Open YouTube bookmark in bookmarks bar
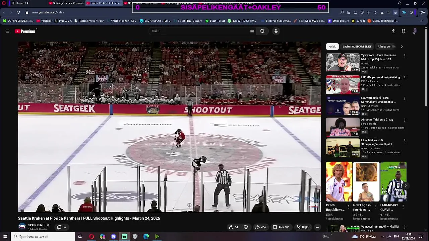Image resolution: width=429 pixels, height=241 pixels. [44, 21]
